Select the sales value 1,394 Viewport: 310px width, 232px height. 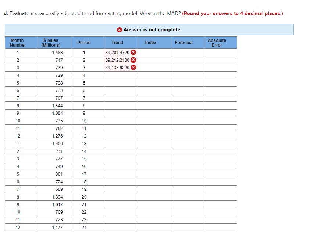(57, 197)
